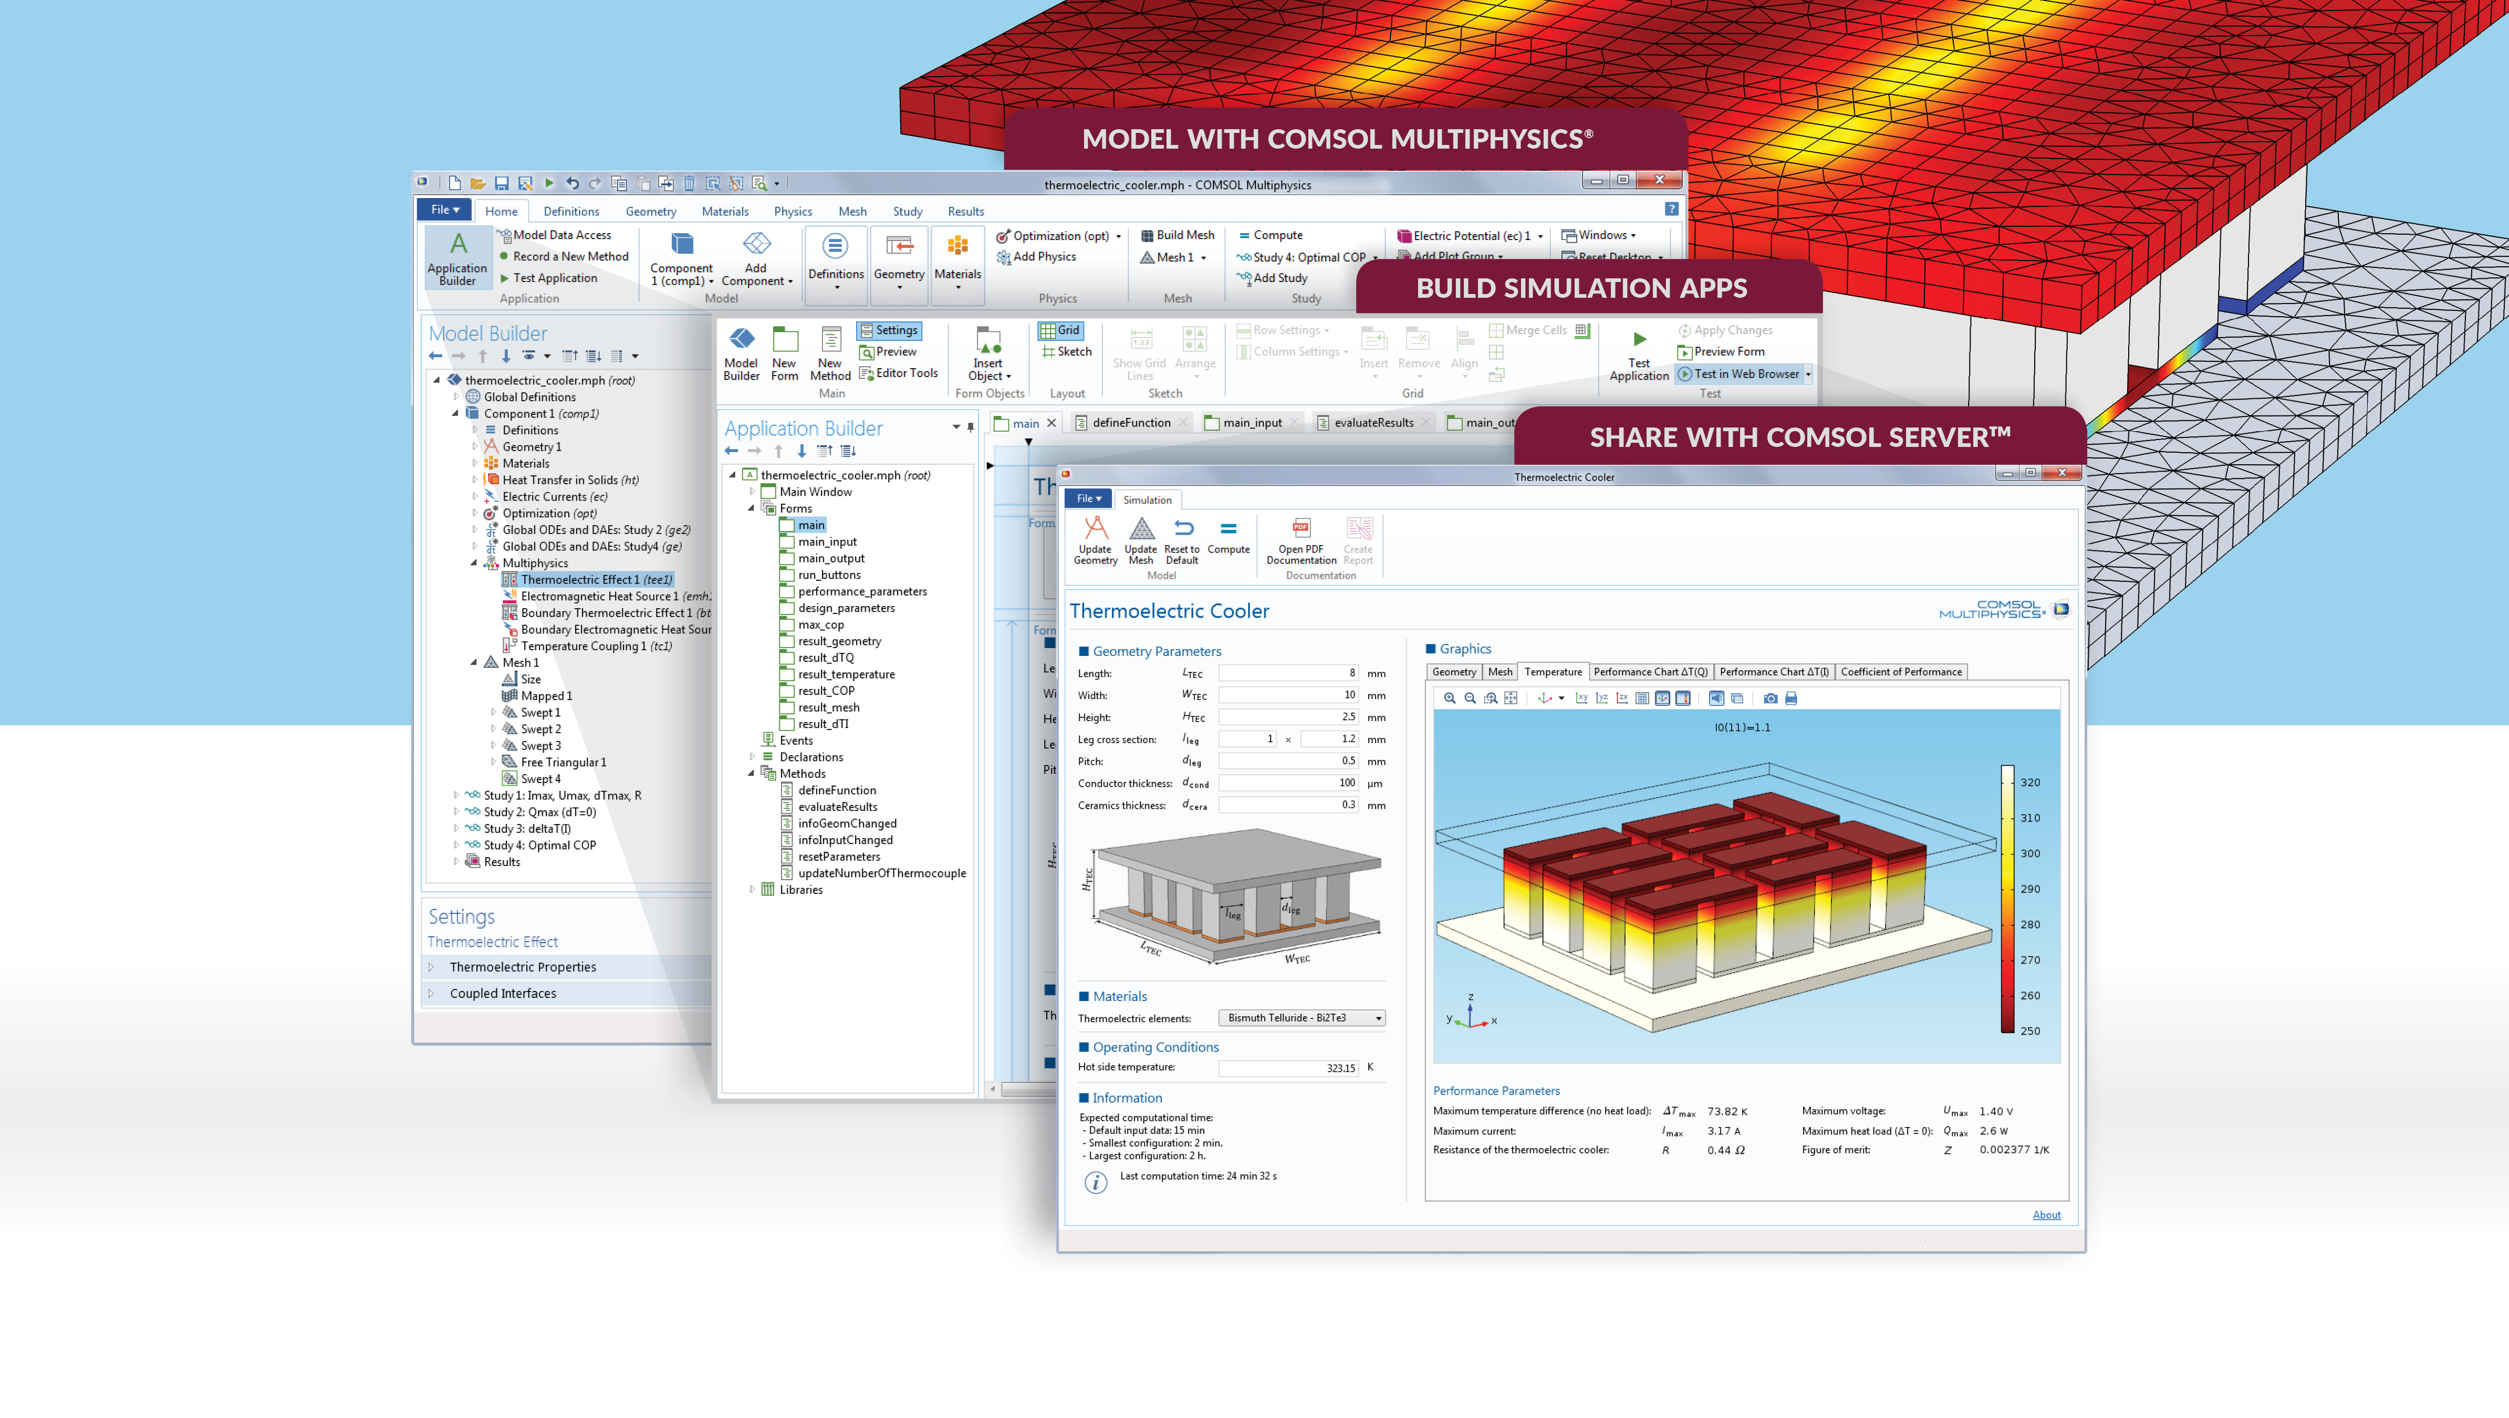Collapse Component 1 (comp1) tree node

pyautogui.click(x=455, y=414)
